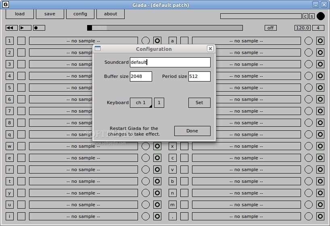The height and width of the screenshot is (226, 330).
Task: Click into the Soundcard text field
Action: click(x=170, y=62)
